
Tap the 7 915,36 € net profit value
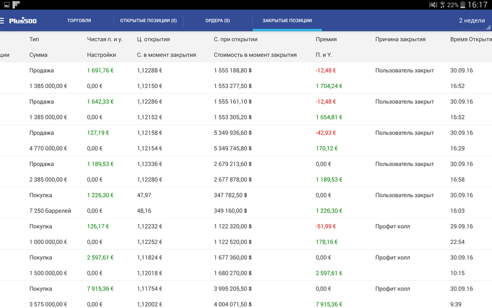pyautogui.click(x=100, y=289)
